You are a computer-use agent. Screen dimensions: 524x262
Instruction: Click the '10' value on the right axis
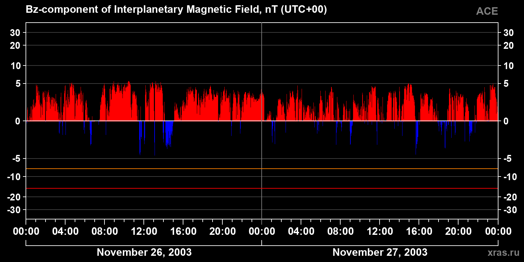508,66
